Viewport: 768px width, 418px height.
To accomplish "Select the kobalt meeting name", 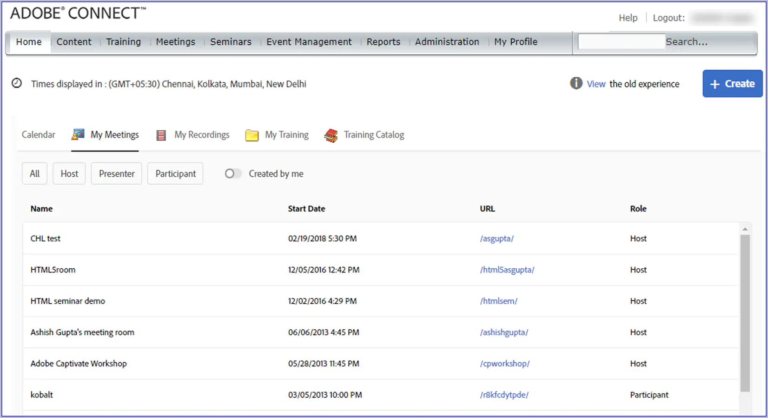I will click(x=42, y=395).
